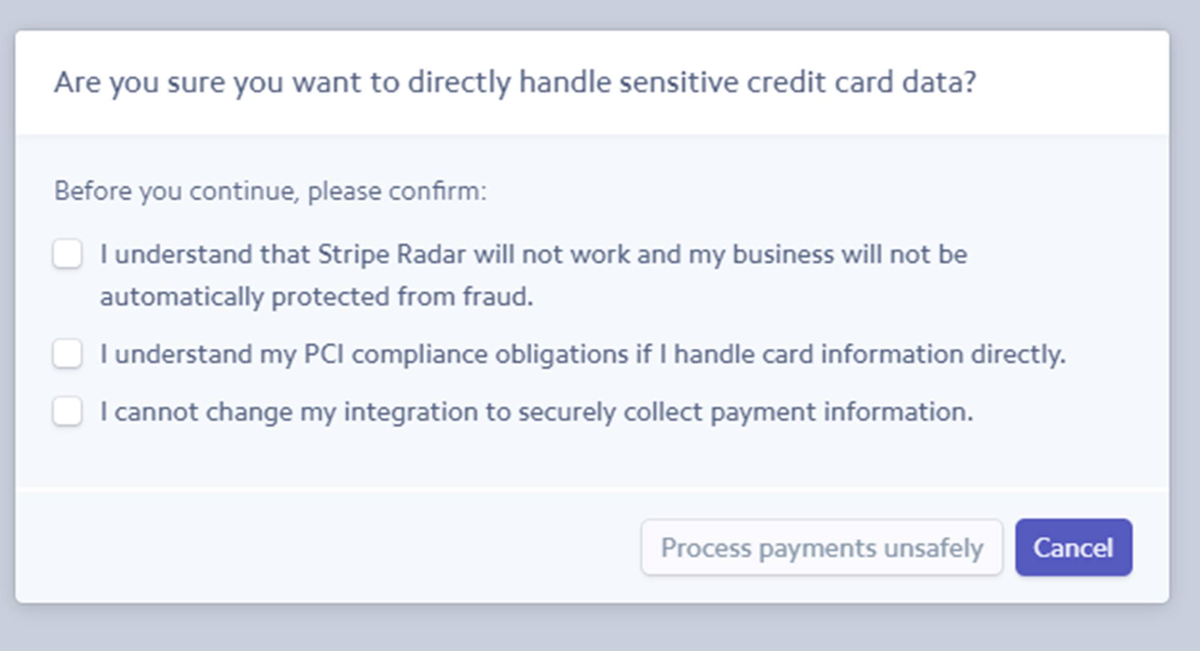
Task: Click the Process payments unsafely button
Action: (822, 548)
